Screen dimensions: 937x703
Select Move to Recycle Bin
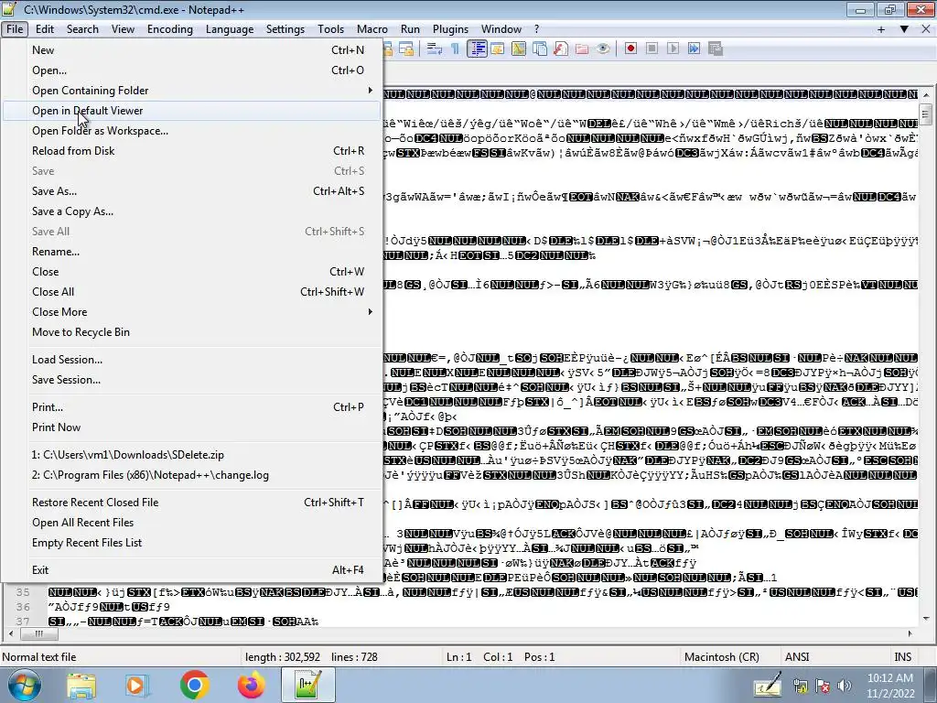click(191, 331)
